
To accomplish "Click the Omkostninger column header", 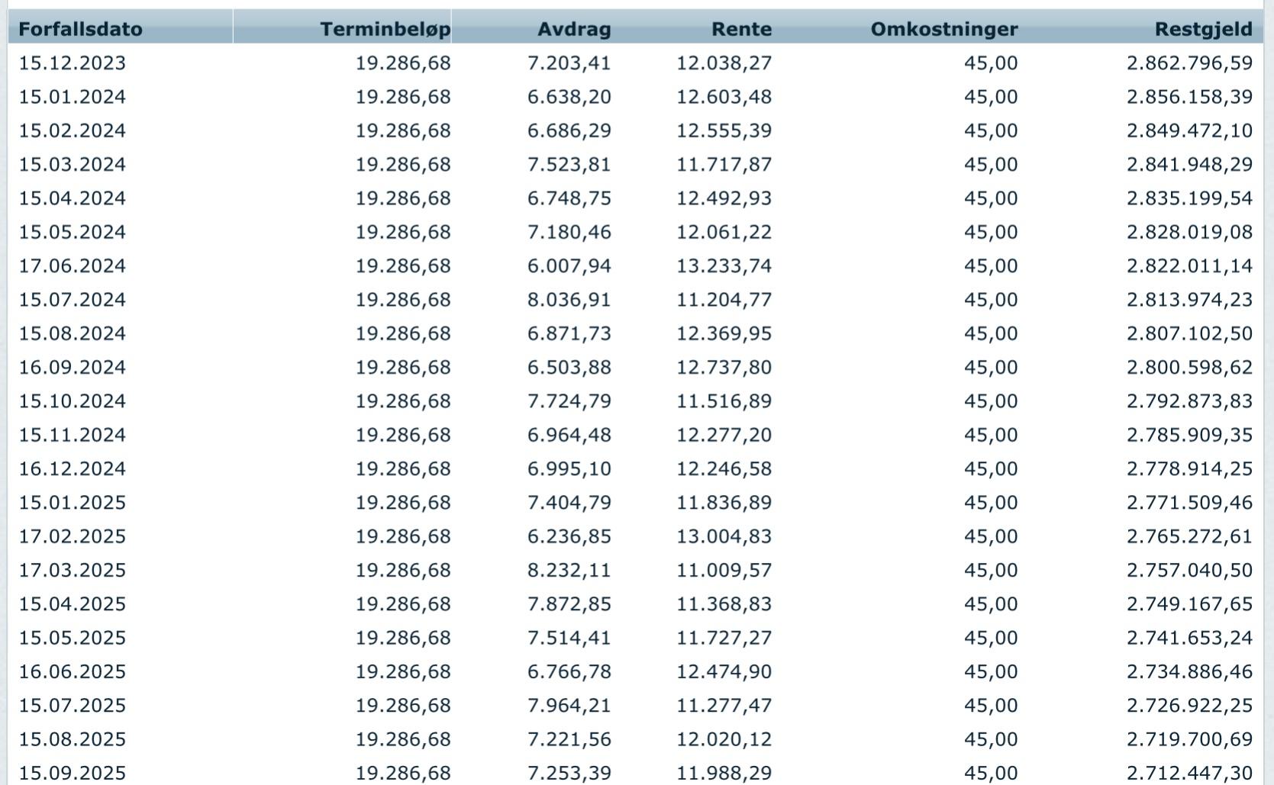I will (943, 29).
